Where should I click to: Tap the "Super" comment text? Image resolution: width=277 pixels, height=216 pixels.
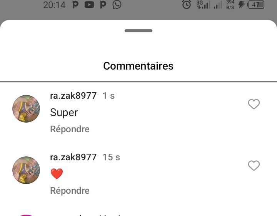(x=64, y=113)
